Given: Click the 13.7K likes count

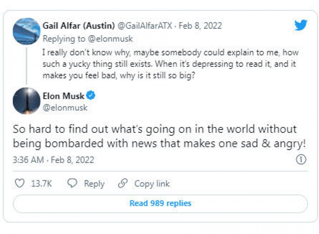Looking at the screenshot, I should (x=41, y=184).
